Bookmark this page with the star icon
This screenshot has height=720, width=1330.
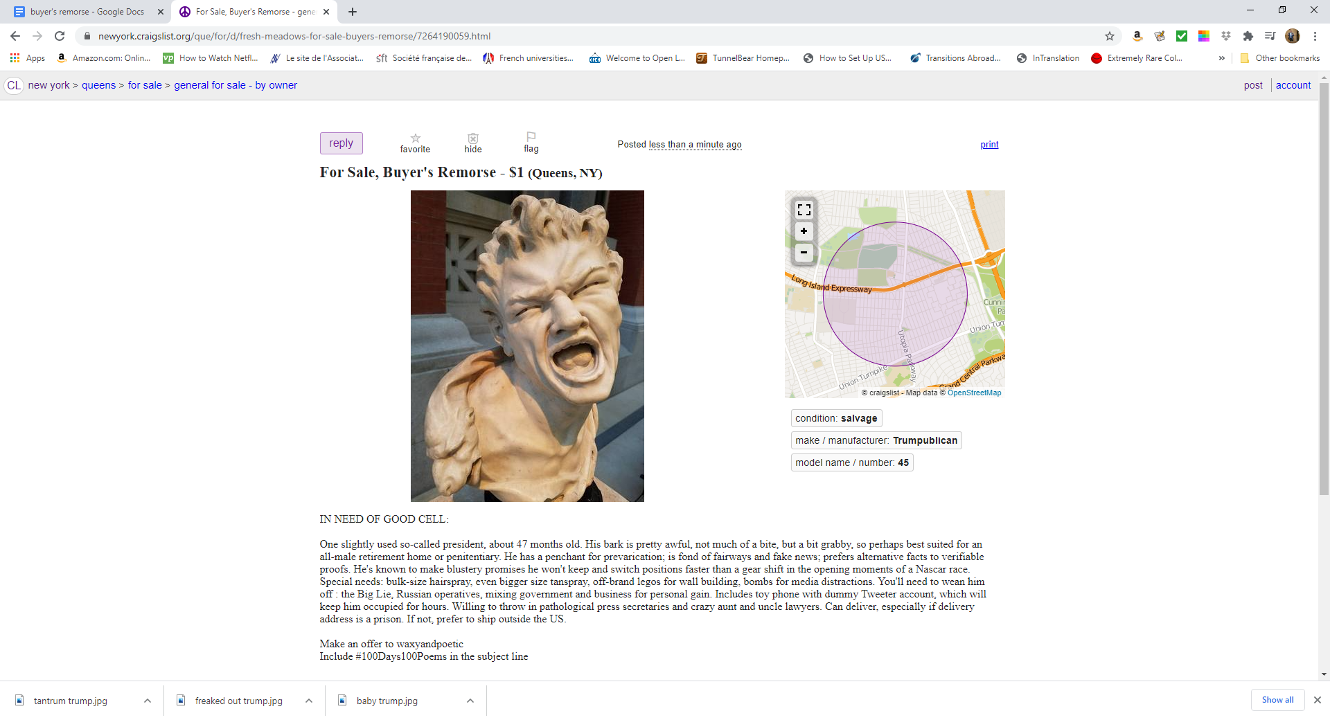[x=1110, y=36]
